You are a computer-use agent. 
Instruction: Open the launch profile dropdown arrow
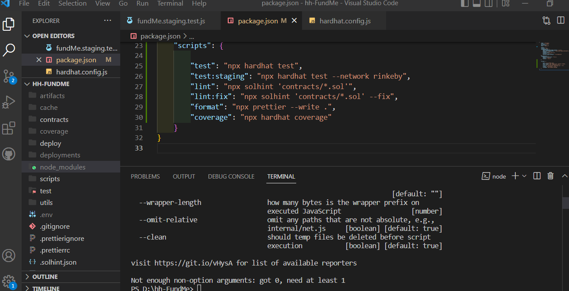coord(524,176)
